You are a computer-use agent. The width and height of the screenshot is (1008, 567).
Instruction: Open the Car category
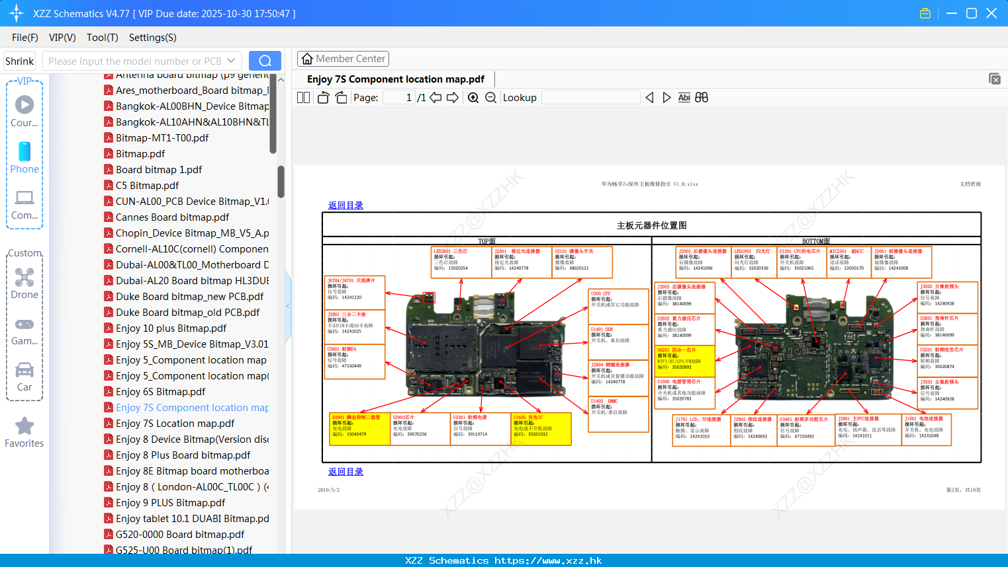[x=24, y=377]
